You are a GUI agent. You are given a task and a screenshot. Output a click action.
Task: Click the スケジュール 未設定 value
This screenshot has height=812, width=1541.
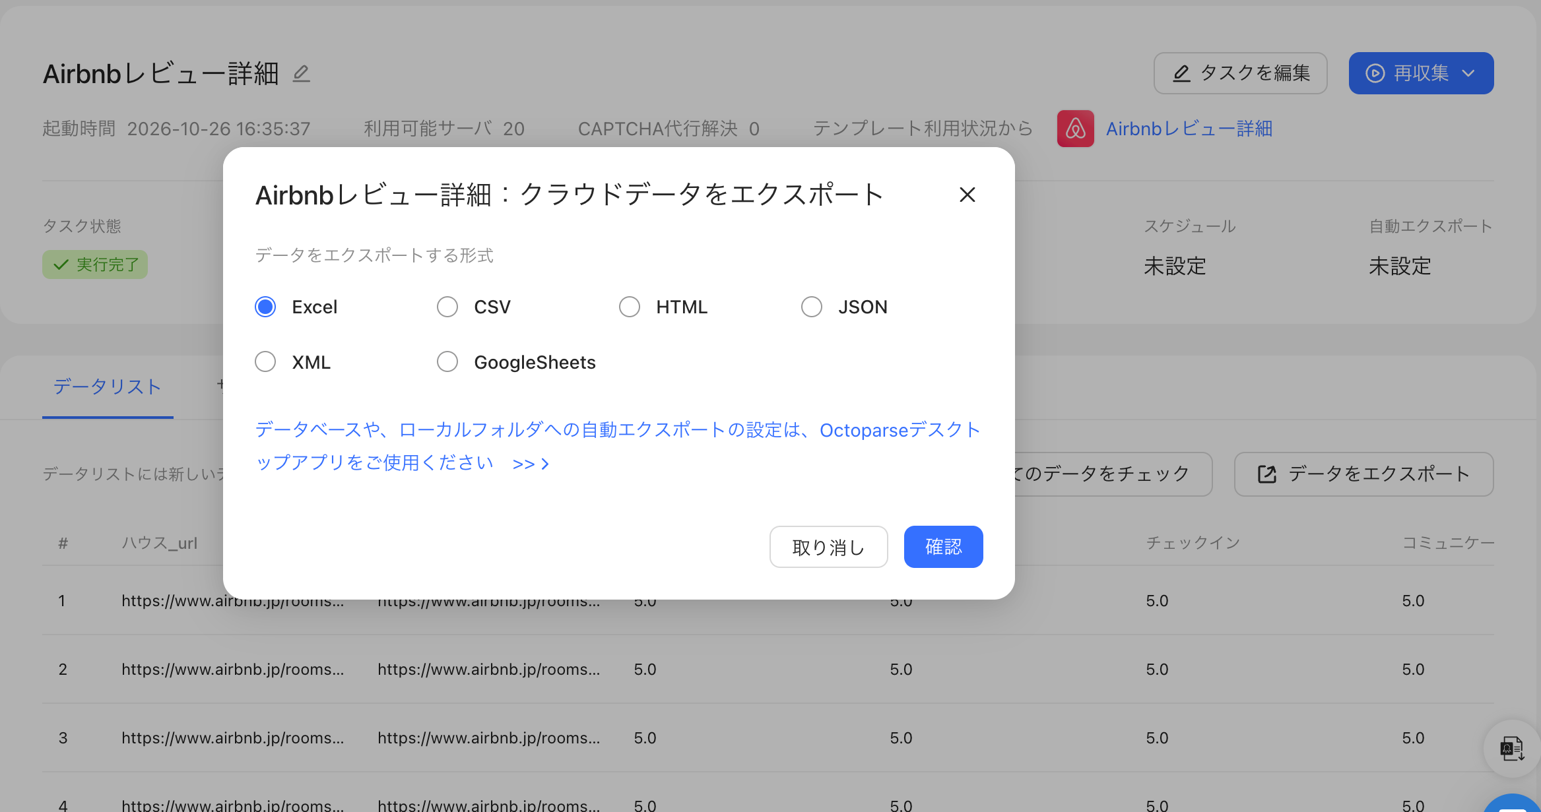pyautogui.click(x=1174, y=266)
